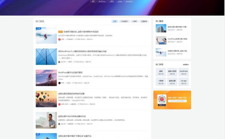The image size is (225, 139).
Task: Select the Uni-app tag tile
Action: (x=183, y=82)
